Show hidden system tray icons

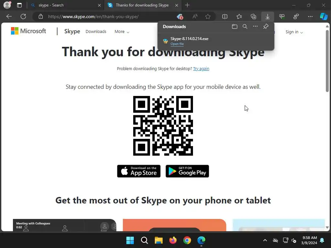click(265, 240)
